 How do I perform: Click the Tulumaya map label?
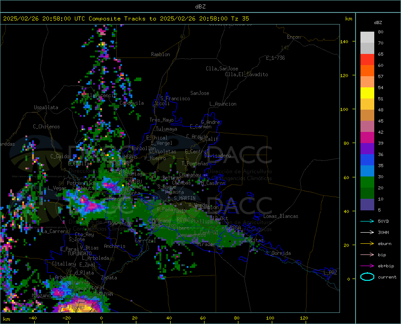(166, 129)
